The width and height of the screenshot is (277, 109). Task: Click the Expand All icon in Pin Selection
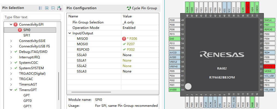pos(47,8)
